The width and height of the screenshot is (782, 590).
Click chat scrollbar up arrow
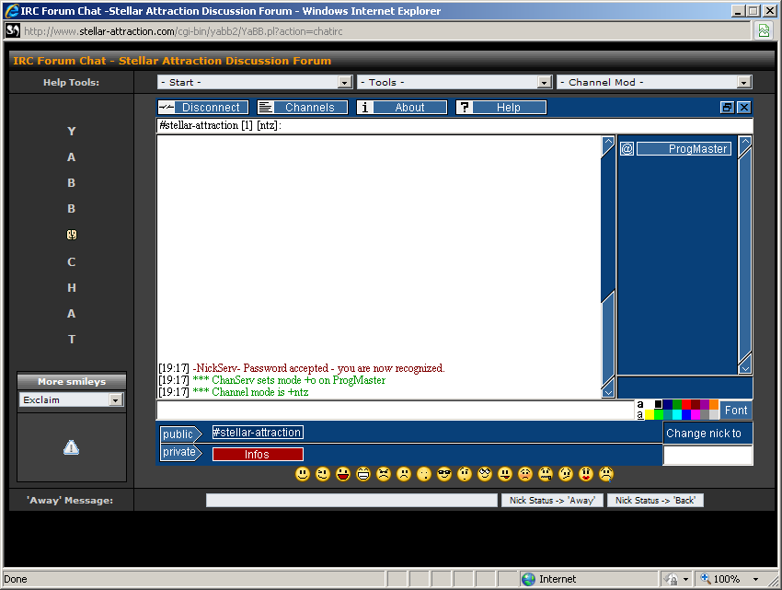click(x=608, y=143)
